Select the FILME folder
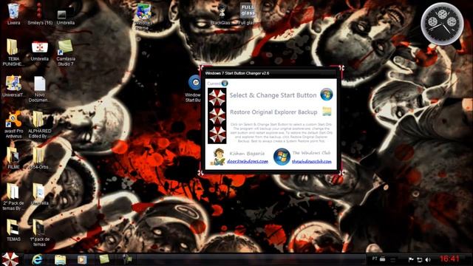Screen dimensions: 473x266 pos(13,158)
